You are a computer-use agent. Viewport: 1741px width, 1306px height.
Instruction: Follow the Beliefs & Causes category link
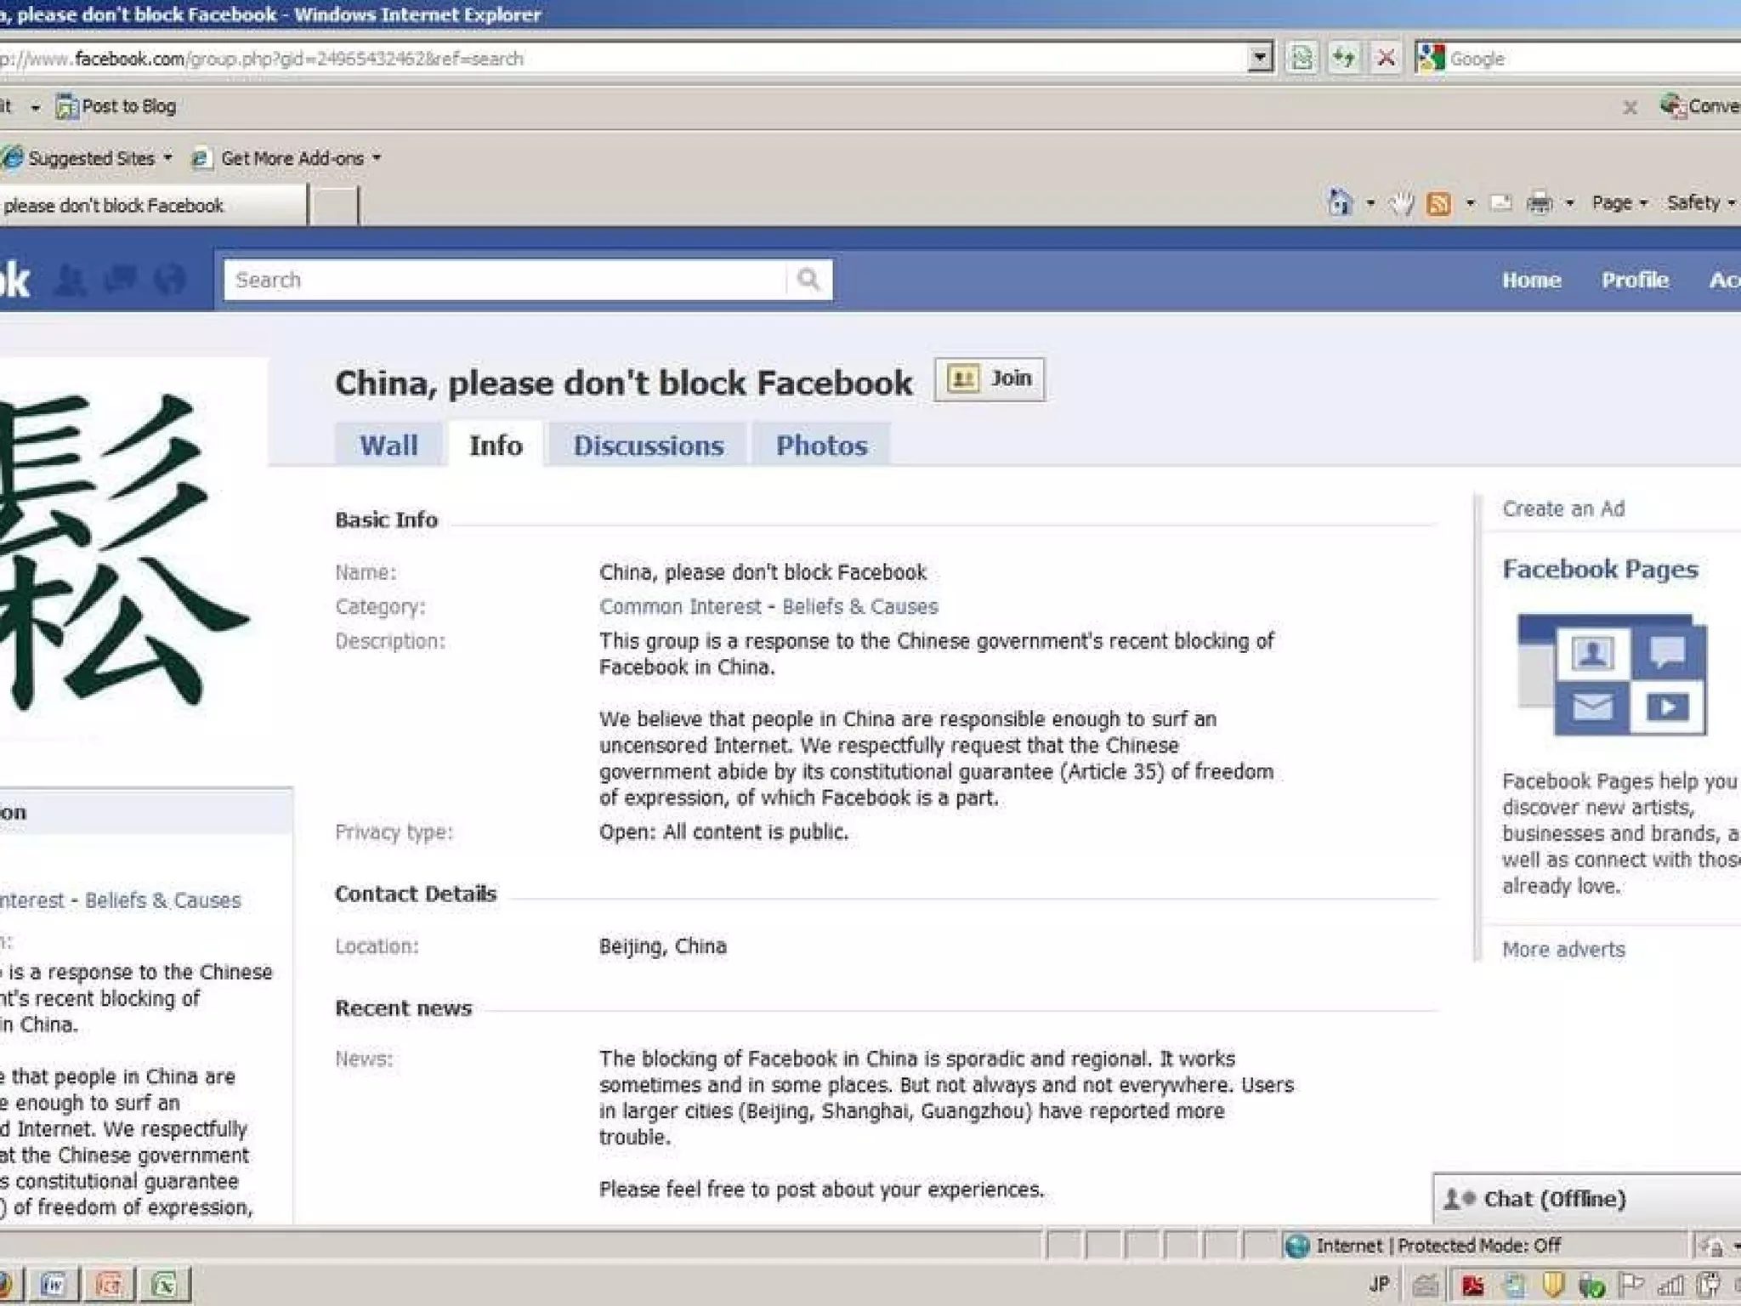[859, 607]
